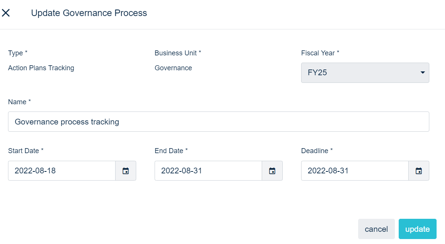Click the End Date text field
Screen dimensions: 445x244
208,171
